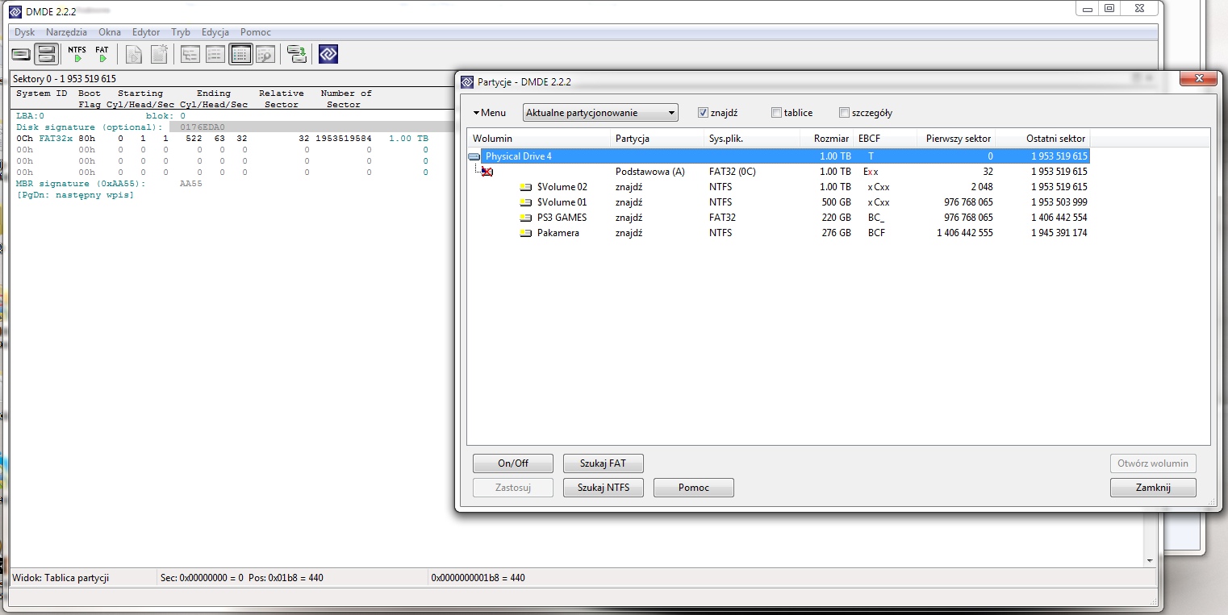Image resolution: width=1228 pixels, height=615 pixels.
Task: Click the On/Off button
Action: point(513,463)
